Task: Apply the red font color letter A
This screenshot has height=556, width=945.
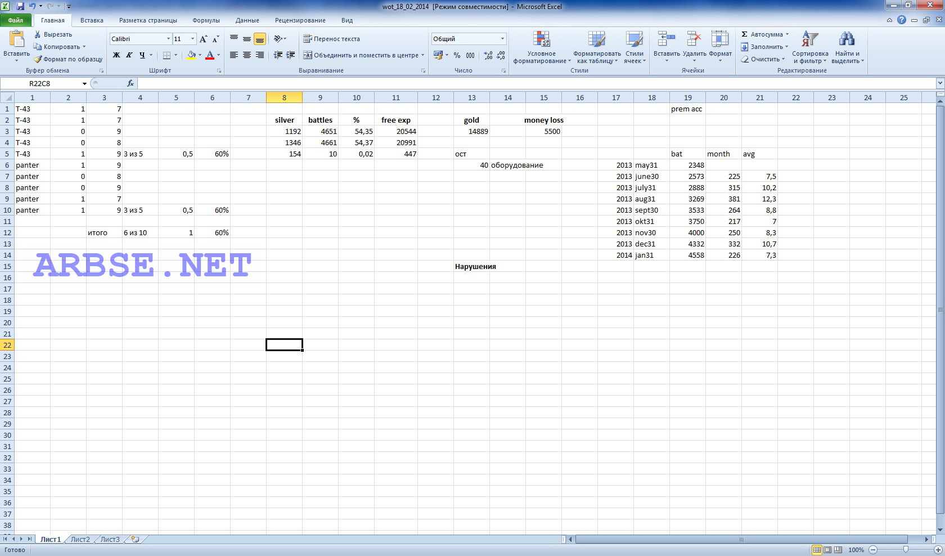Action: click(210, 55)
